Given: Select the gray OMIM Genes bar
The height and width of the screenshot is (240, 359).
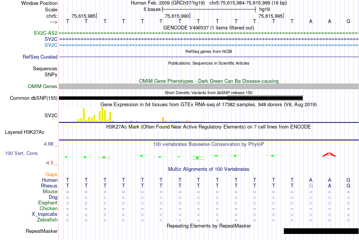Looking at the screenshot, I should 209,86.
